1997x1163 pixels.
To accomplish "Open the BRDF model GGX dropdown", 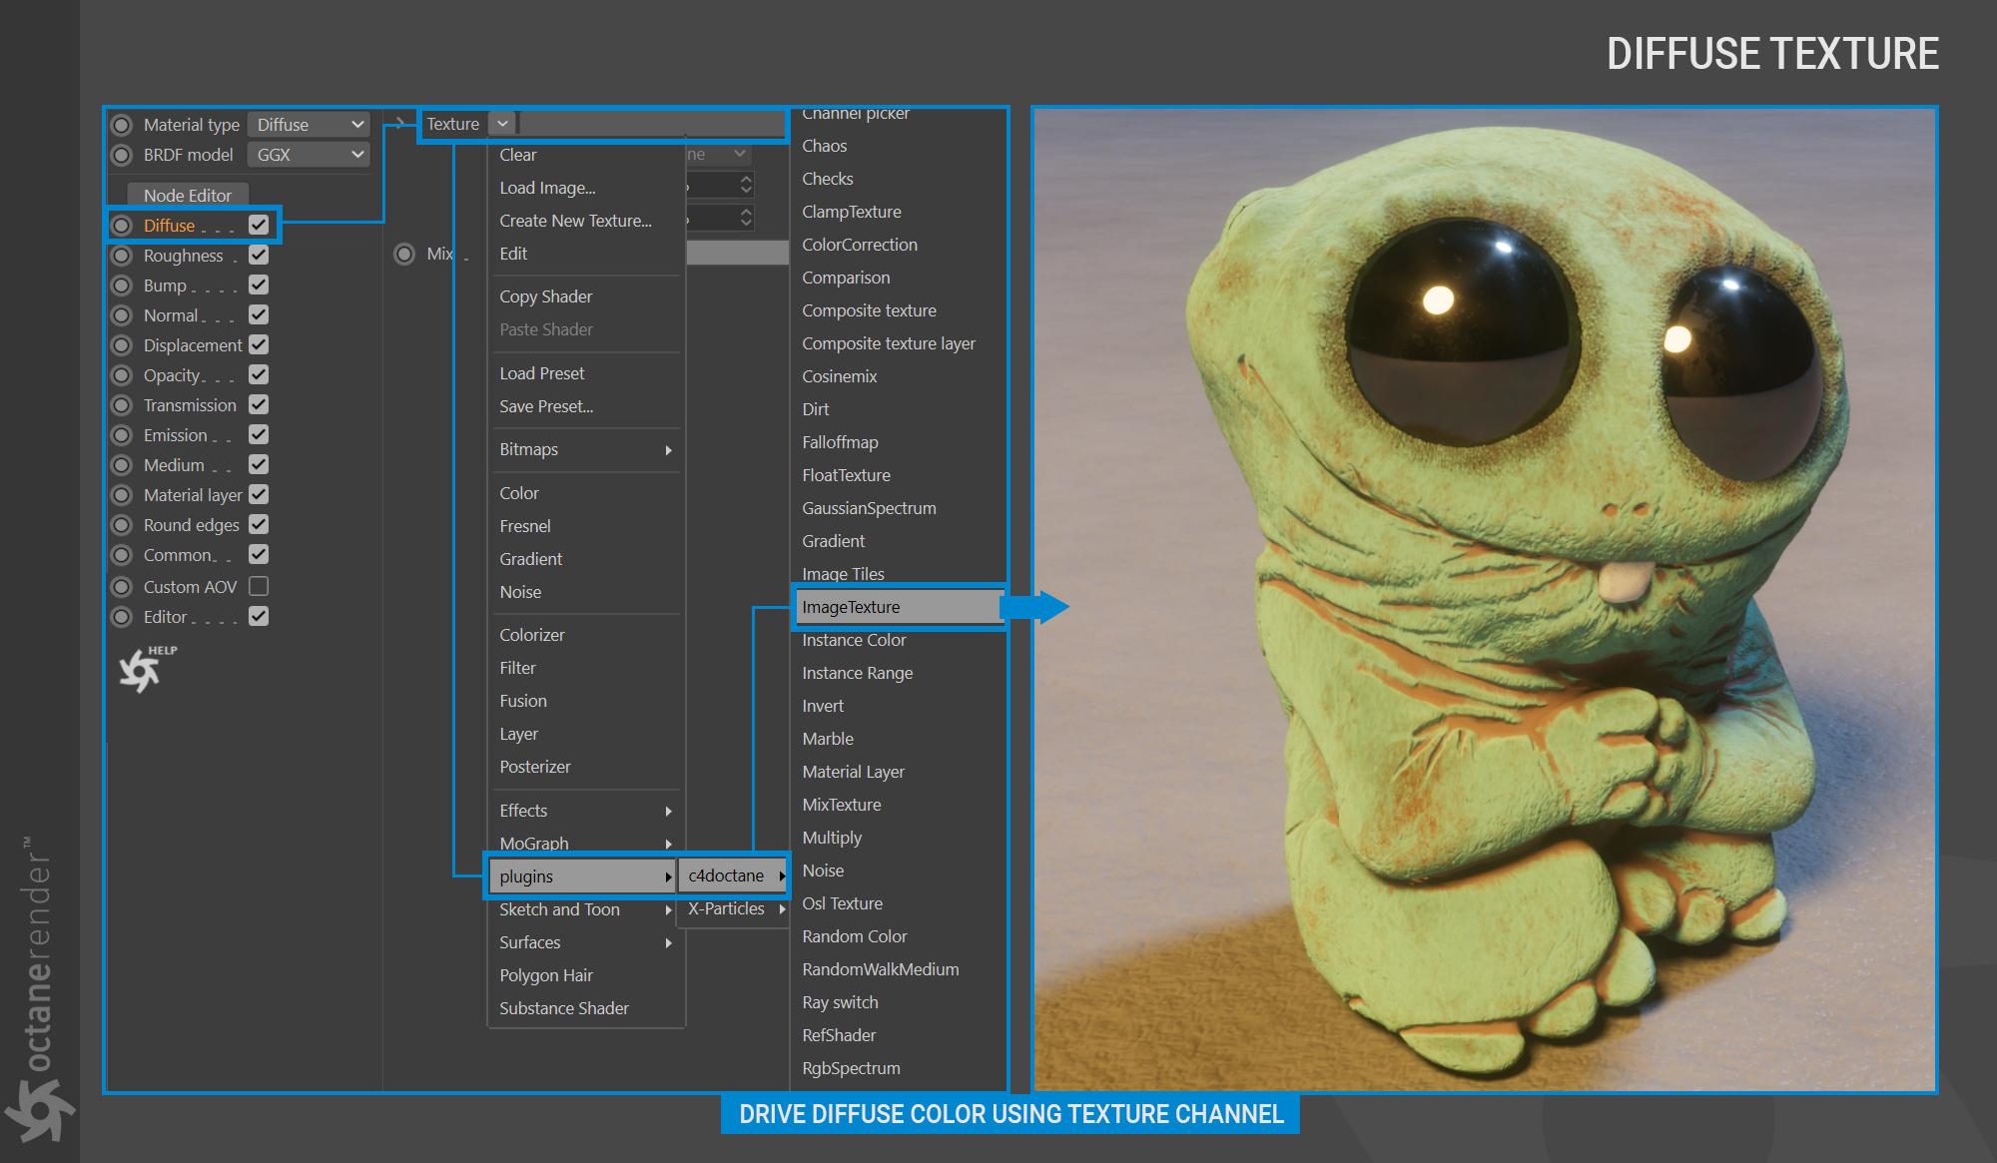I will point(309,155).
